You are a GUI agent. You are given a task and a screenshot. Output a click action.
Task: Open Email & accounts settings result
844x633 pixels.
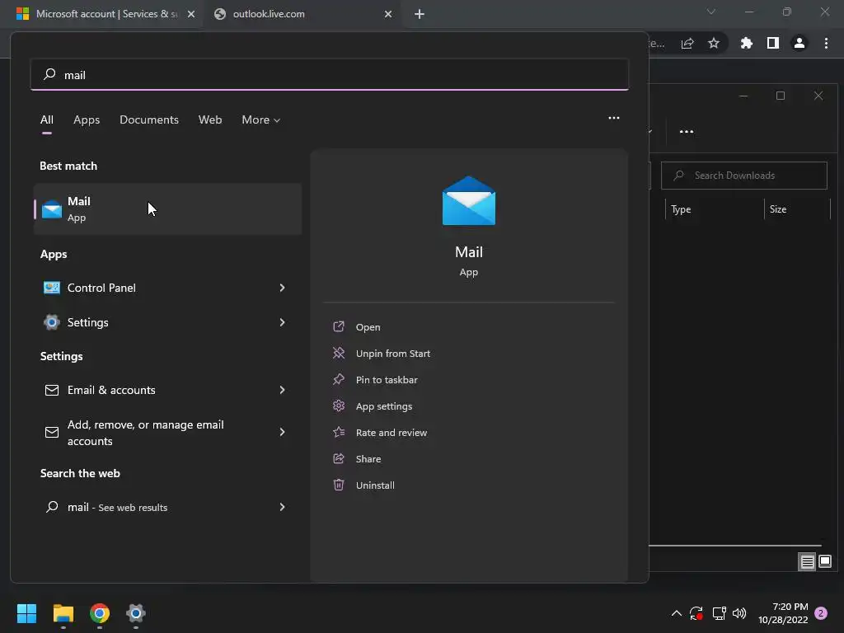pyautogui.click(x=167, y=390)
